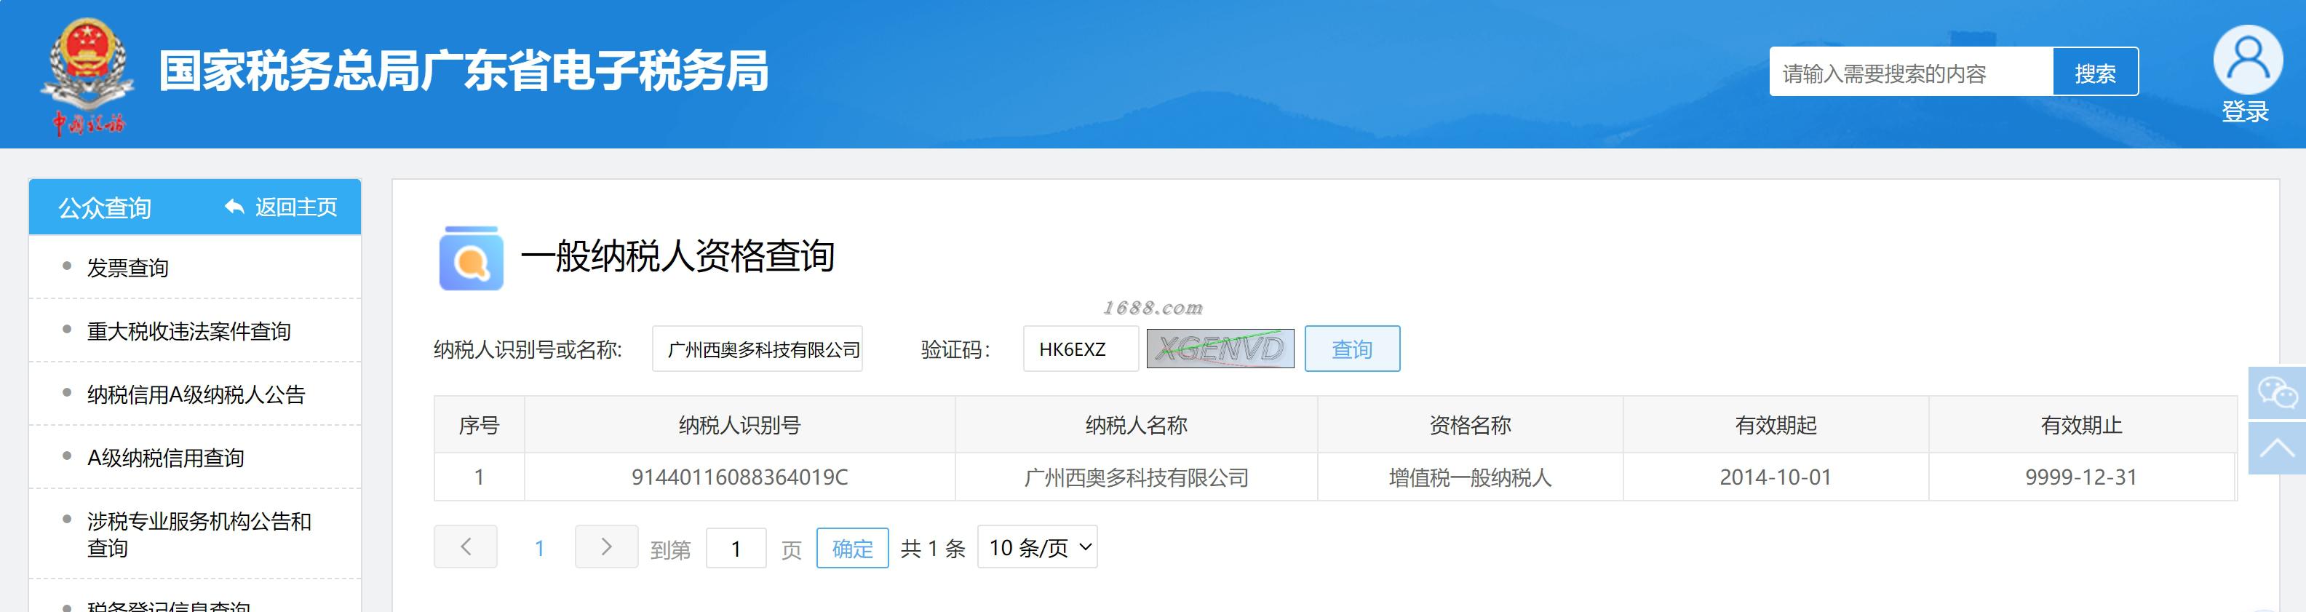Viewport: 2306px width, 612px height.
Task: Click the 公众查询 sidebar header
Action: [x=105, y=207]
